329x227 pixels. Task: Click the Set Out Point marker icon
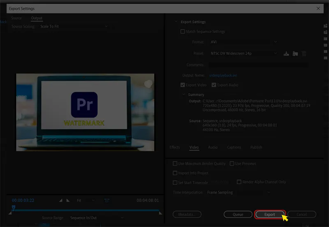pyautogui.click(x=68, y=200)
